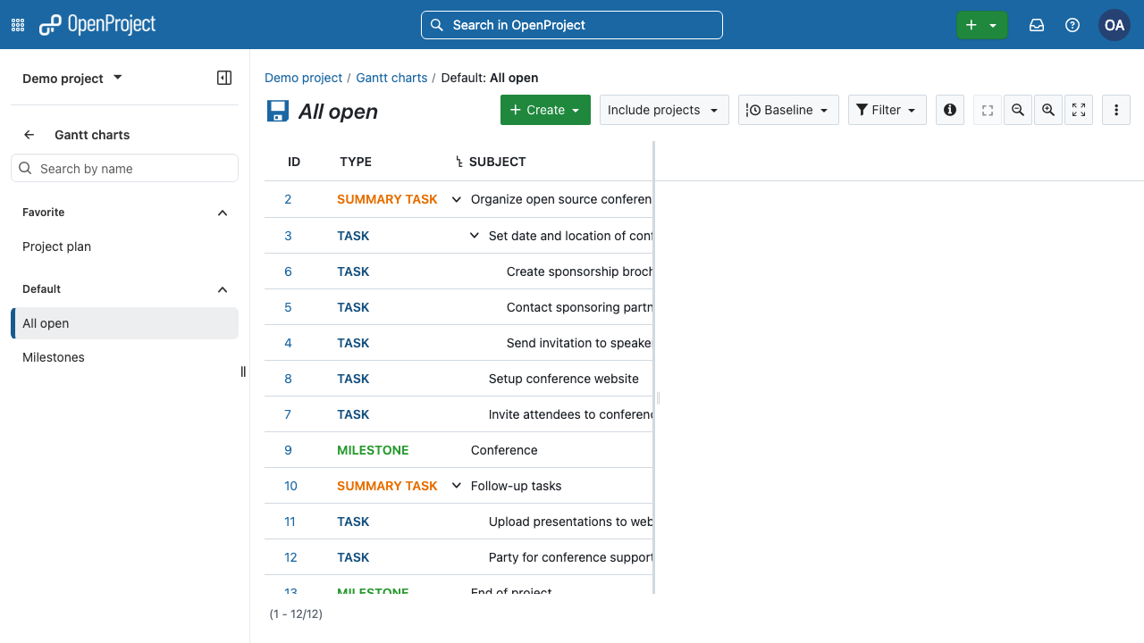The image size is (1144, 643).
Task: Open the help menu question mark
Action: coord(1072,25)
